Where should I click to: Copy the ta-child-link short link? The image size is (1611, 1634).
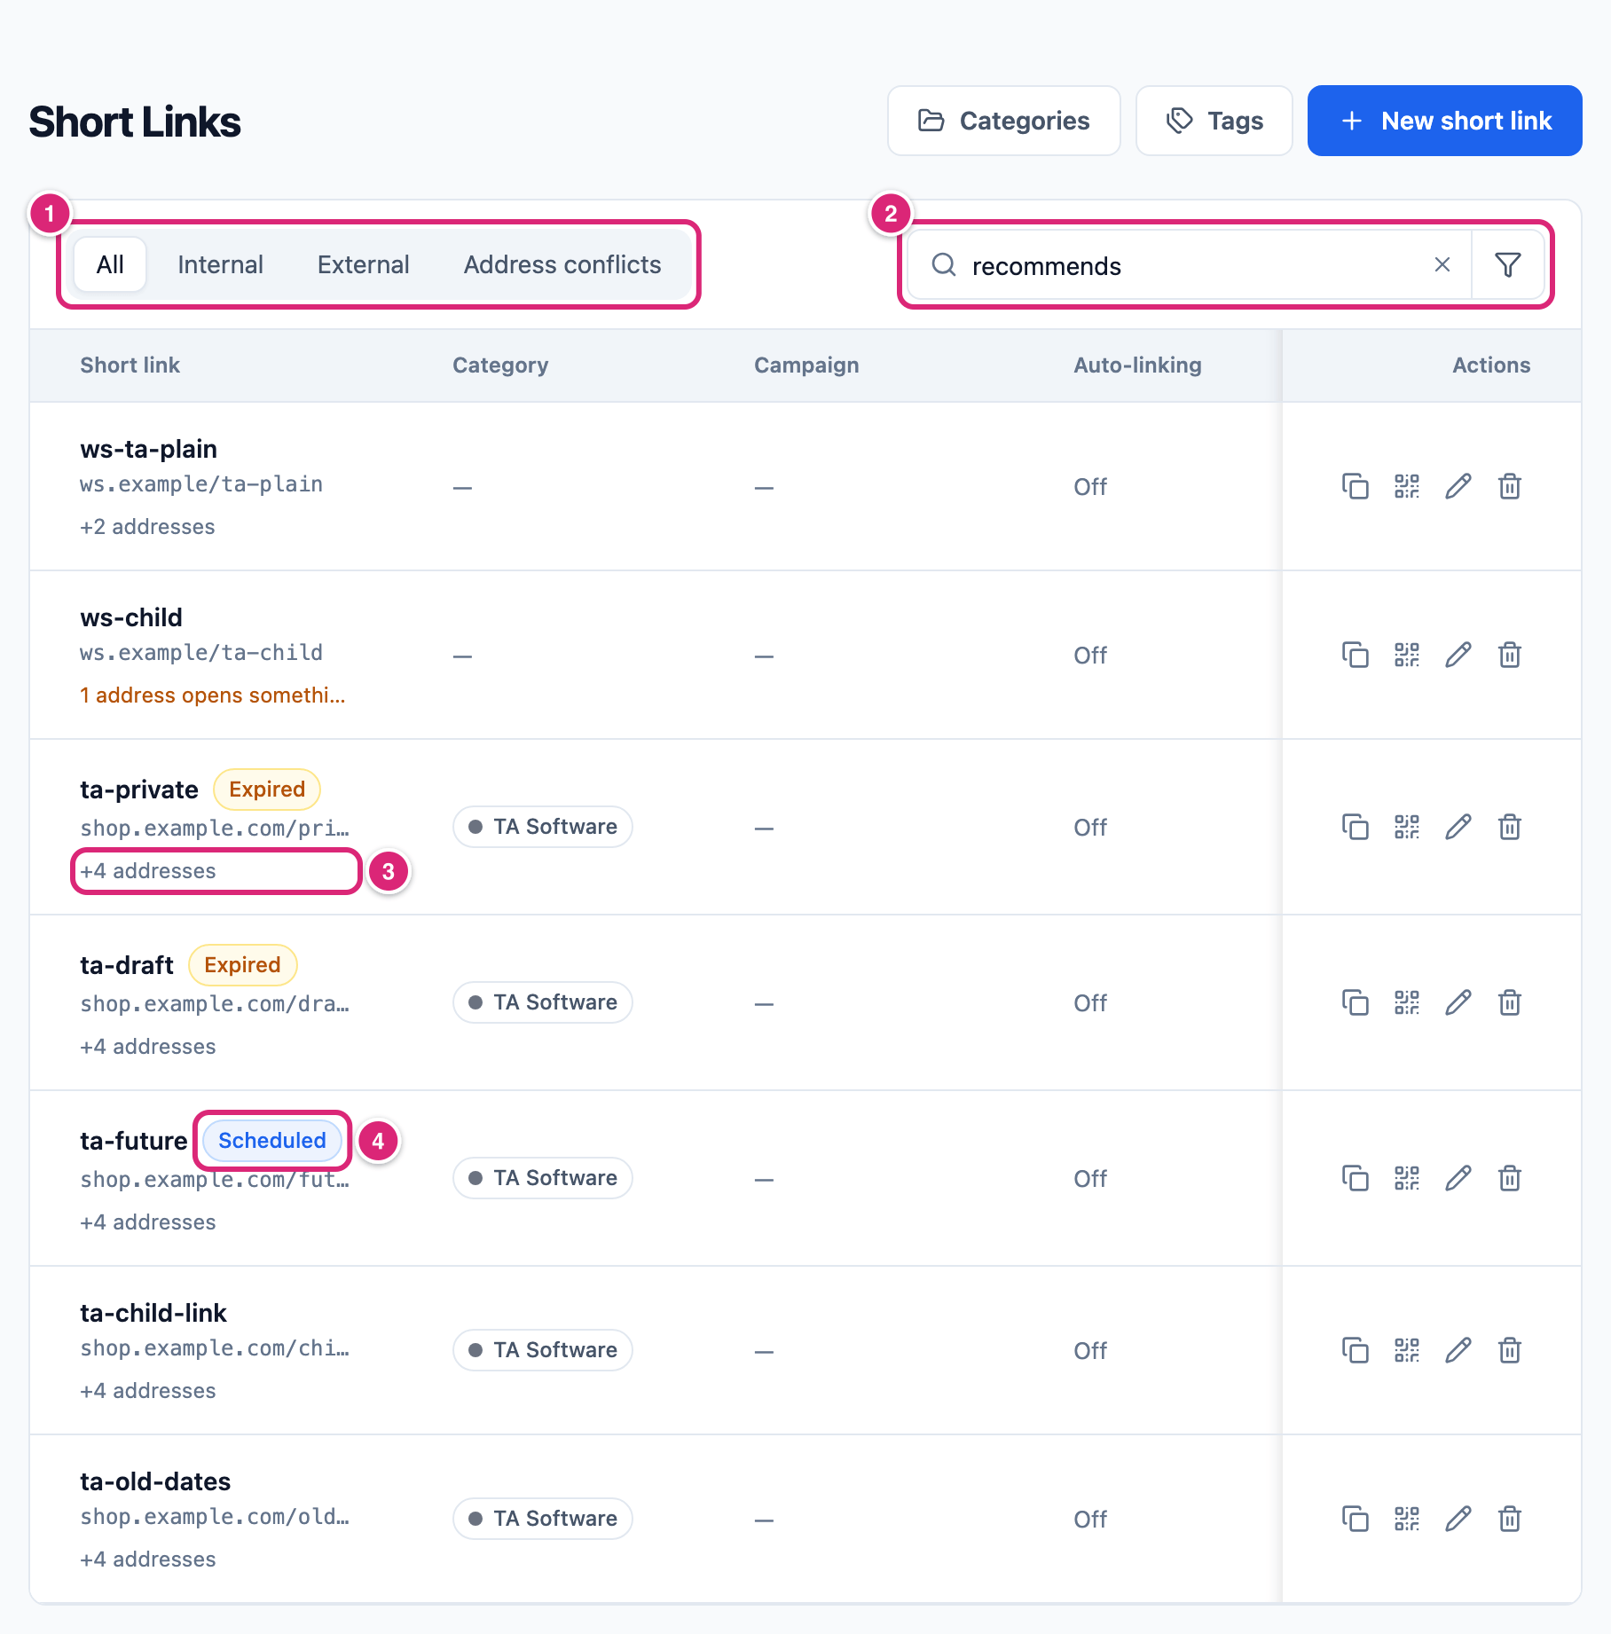point(1355,1350)
